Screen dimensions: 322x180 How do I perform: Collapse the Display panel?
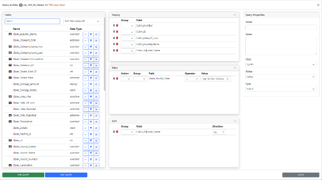235,15
